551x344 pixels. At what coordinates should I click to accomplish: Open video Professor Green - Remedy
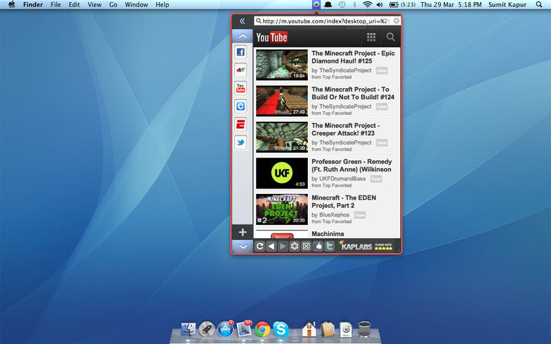click(351, 166)
